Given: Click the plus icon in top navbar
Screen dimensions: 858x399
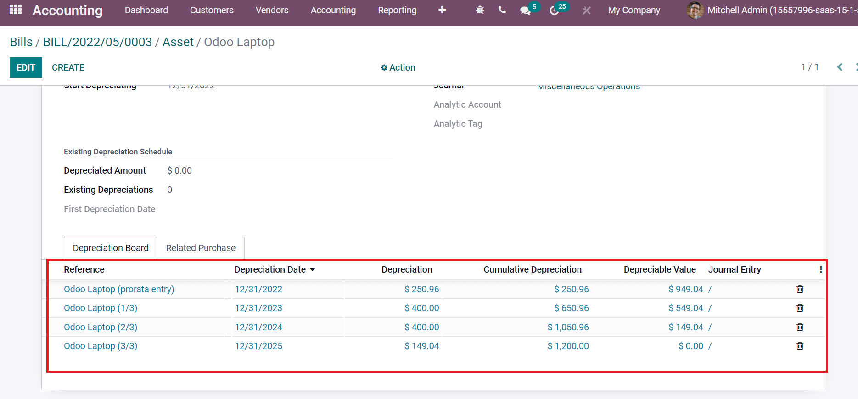Looking at the screenshot, I should pos(442,10).
